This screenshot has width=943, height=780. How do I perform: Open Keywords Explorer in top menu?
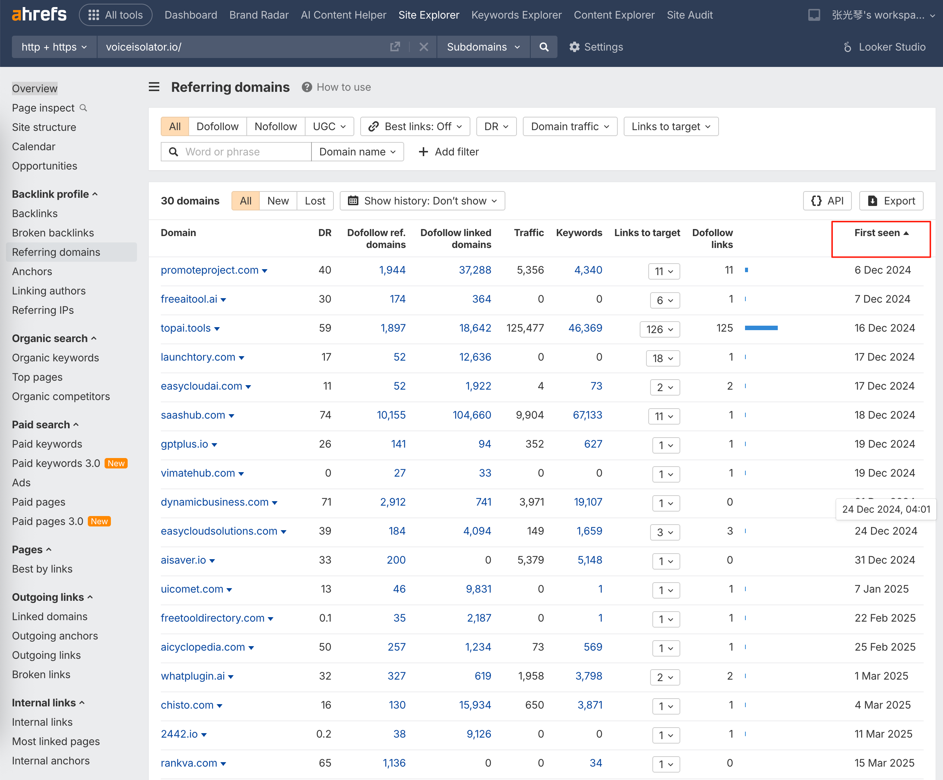tap(516, 15)
